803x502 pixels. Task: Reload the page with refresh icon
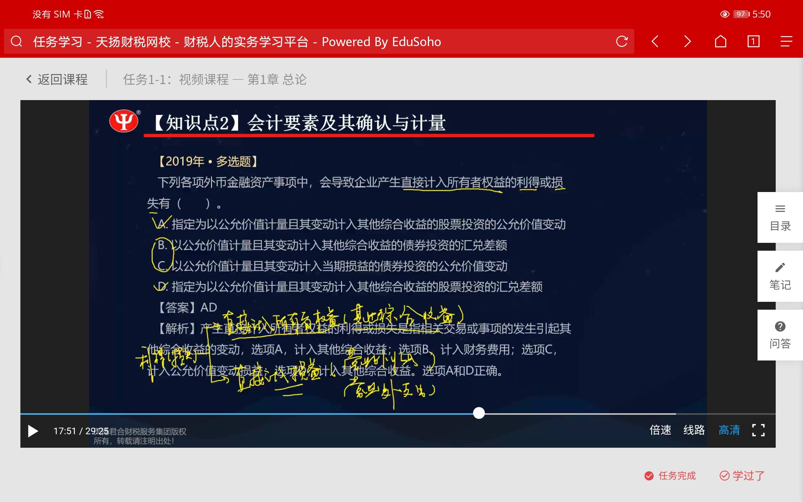[621, 41]
